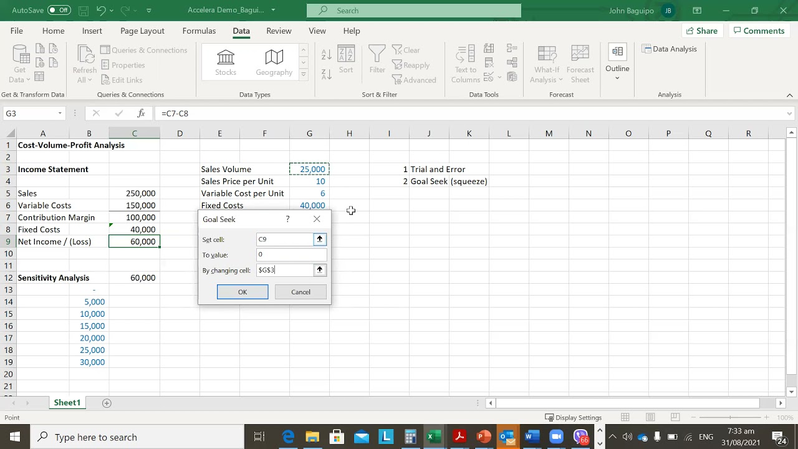Open PowerPoint from the taskbar
Viewport: 798px width, 449px height.
[484, 437]
